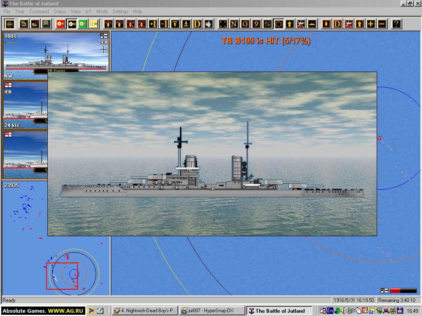Toggle the four-dots grid icon

(x=223, y=24)
